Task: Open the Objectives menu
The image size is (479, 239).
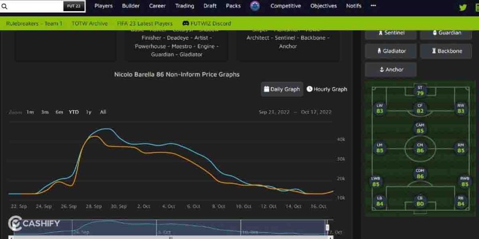Action: pos(324,6)
